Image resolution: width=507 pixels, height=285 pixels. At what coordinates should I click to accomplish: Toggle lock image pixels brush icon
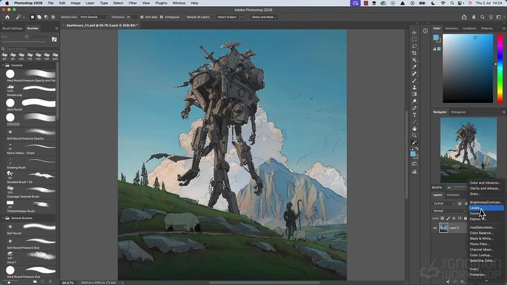[x=448, y=219]
